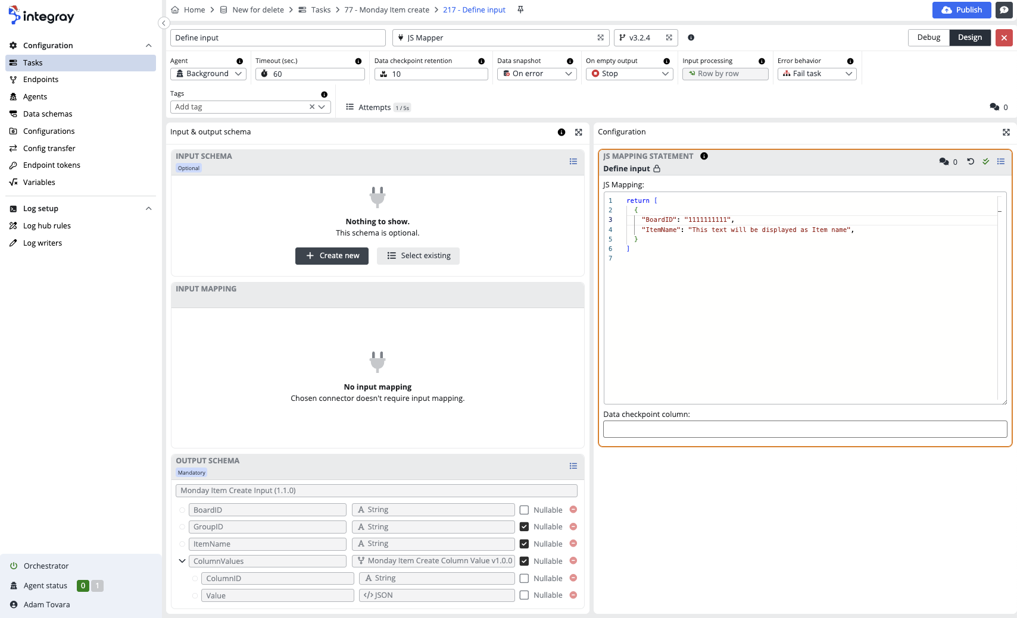This screenshot has height=618, width=1017.
Task: Collapse the left sidebar with arrow icon
Action: 164,23
